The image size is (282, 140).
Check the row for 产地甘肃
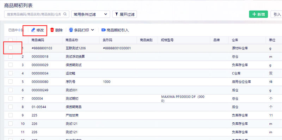click(11, 115)
